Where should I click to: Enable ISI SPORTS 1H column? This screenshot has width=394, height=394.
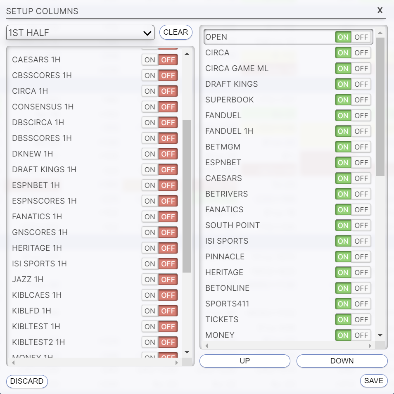click(x=150, y=264)
